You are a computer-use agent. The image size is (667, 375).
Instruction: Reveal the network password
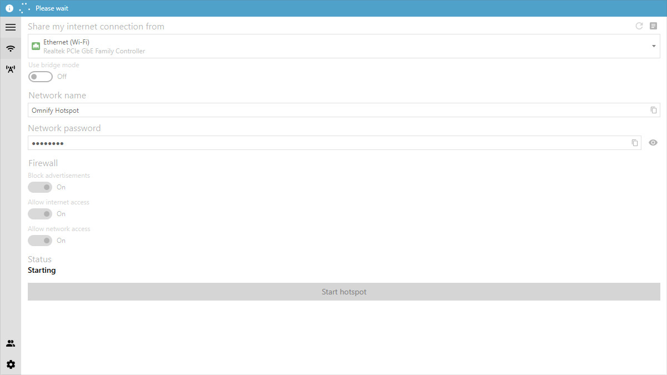click(x=653, y=143)
